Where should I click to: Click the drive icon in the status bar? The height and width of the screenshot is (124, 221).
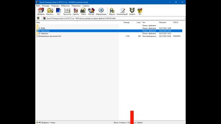pos(37,123)
